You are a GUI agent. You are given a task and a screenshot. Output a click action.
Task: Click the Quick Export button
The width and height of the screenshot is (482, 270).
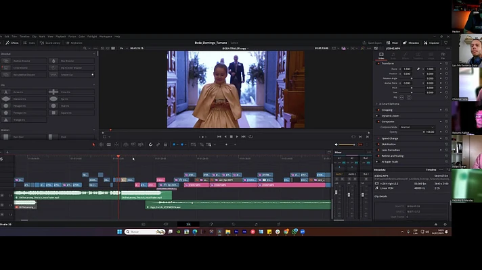click(372, 43)
